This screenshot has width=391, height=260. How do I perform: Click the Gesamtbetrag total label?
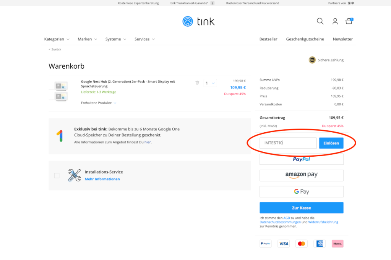pyautogui.click(x=272, y=118)
